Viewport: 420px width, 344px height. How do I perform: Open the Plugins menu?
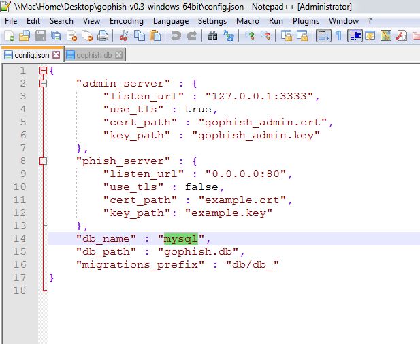pos(306,21)
